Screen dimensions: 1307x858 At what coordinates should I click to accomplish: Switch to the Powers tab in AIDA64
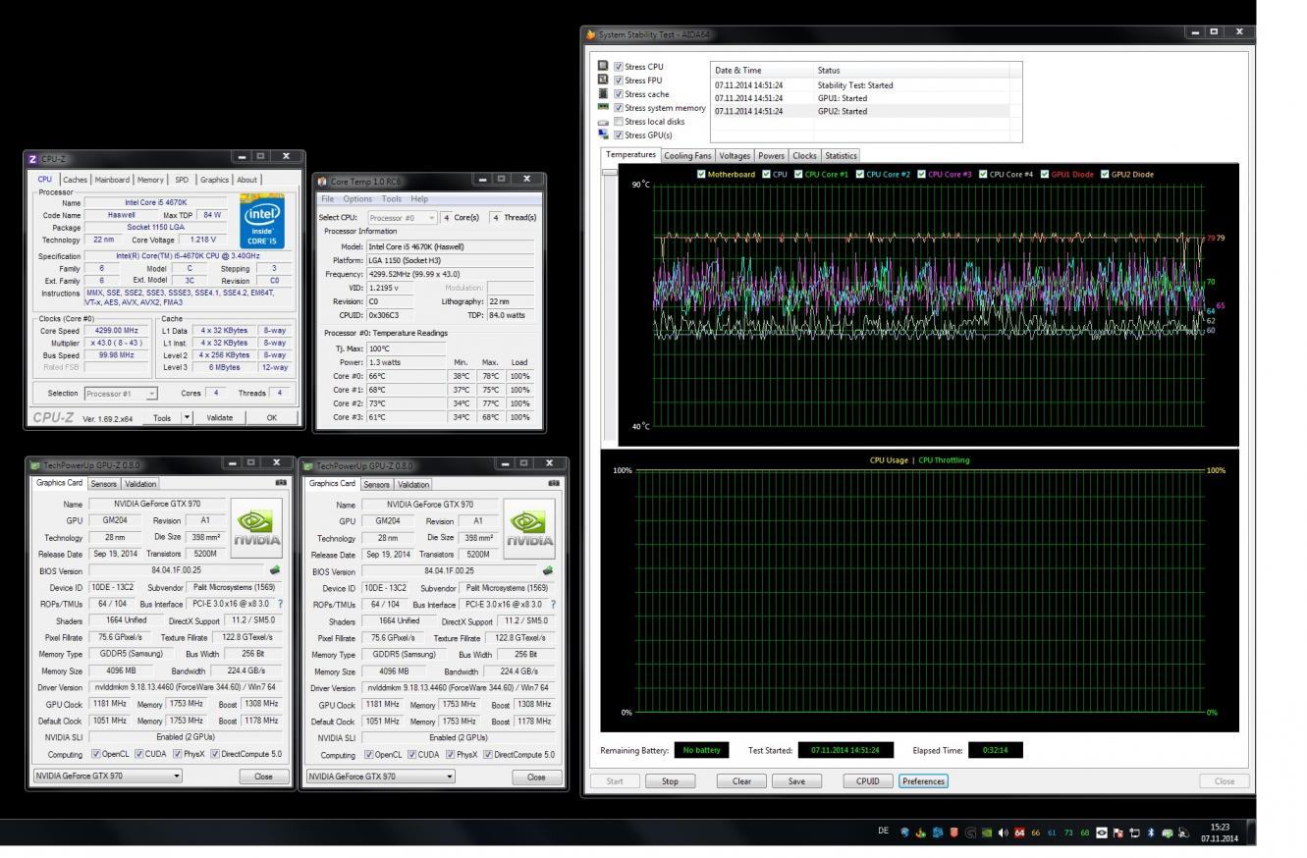pyautogui.click(x=771, y=155)
